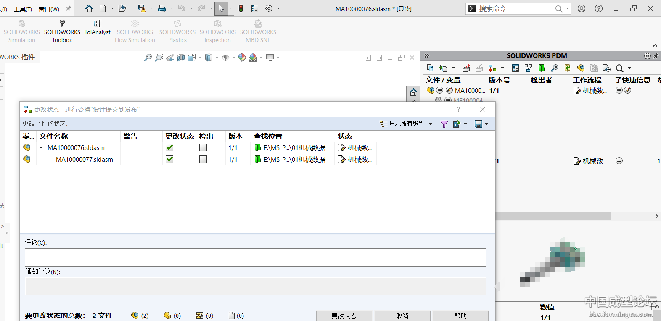
Task: Select the MA10000076.sldasm file name
Action: (x=76, y=148)
